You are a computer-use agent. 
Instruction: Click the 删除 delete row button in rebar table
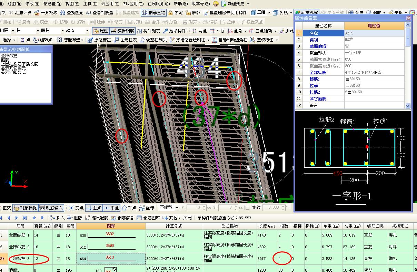click(x=75, y=218)
